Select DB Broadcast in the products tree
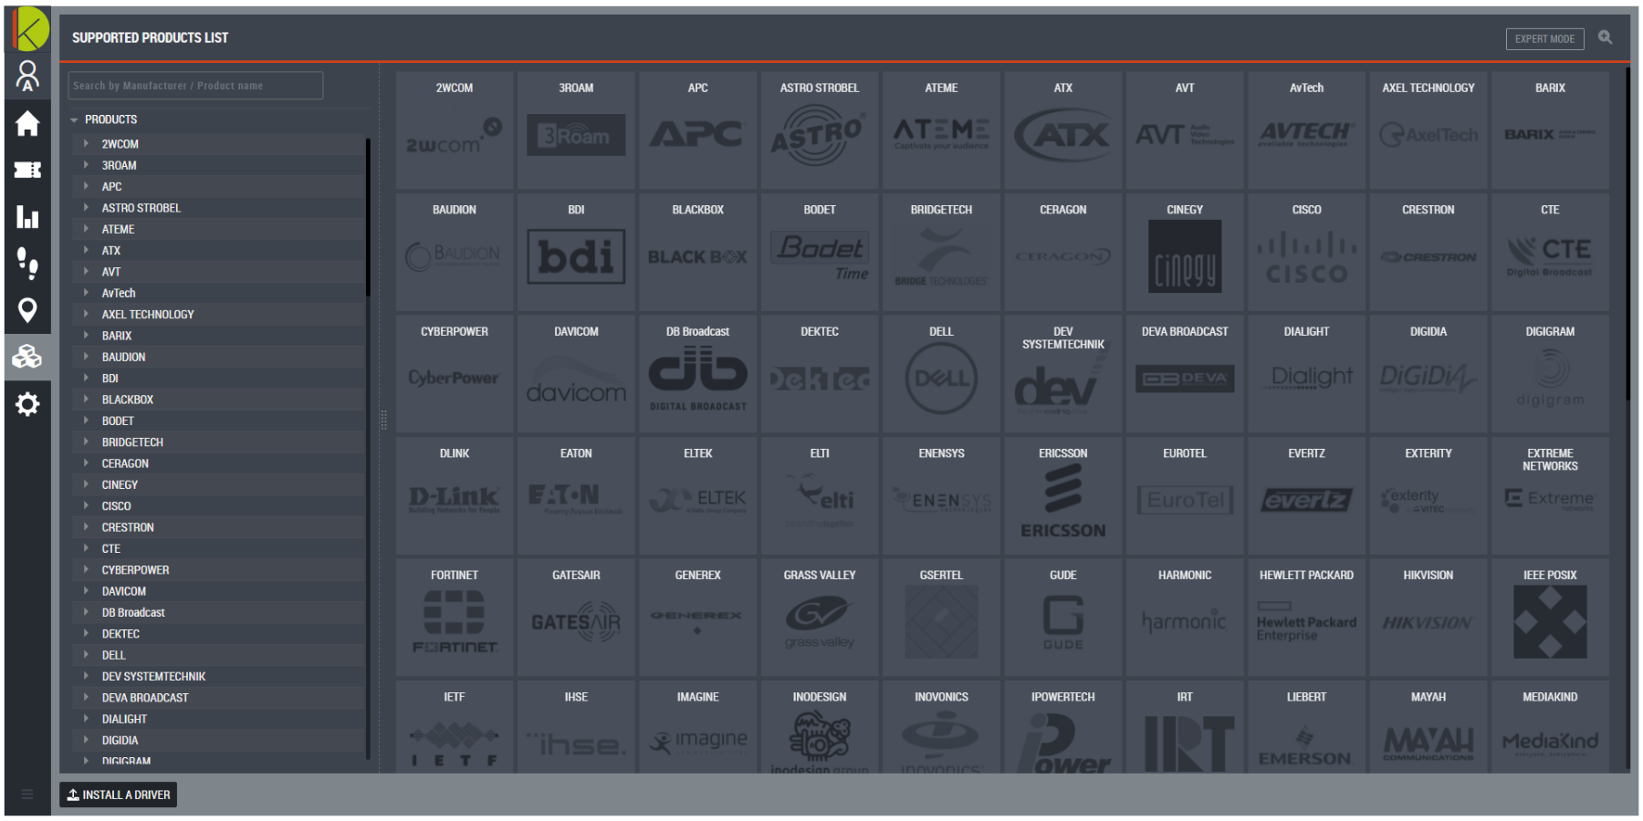Screen dimensions: 1643x821 tap(133, 613)
